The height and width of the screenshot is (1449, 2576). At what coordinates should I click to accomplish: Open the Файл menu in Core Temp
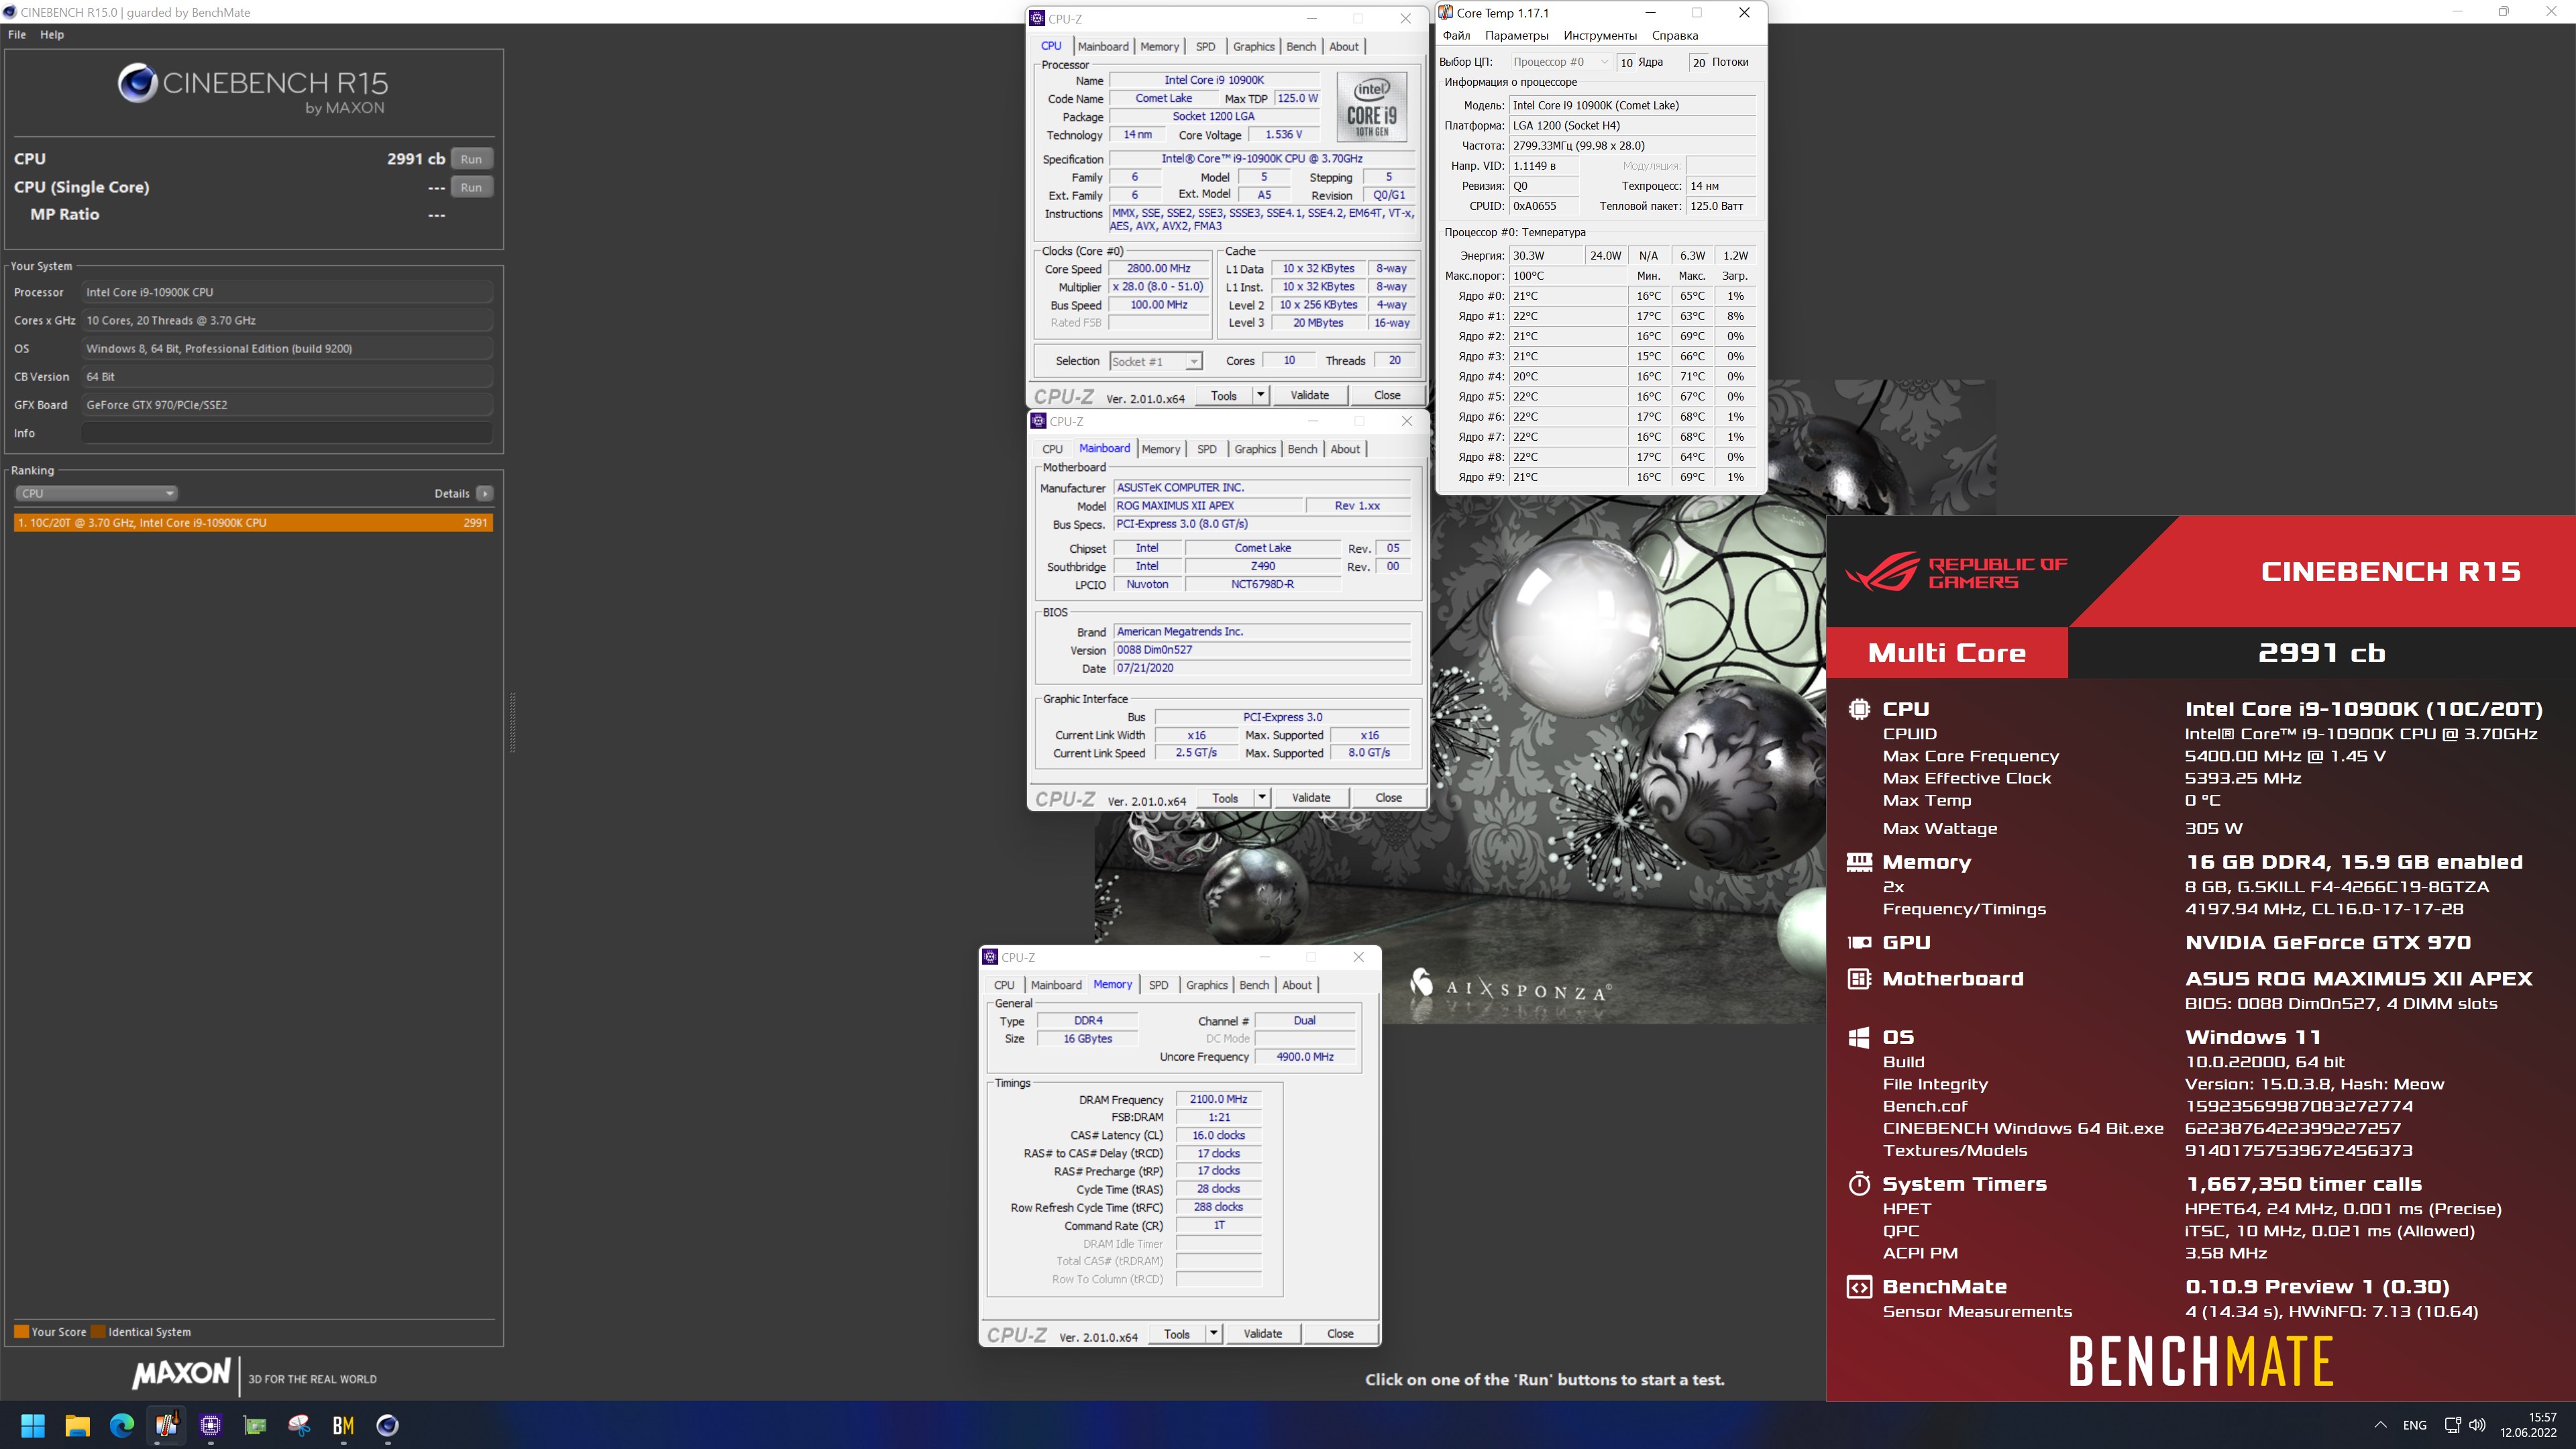point(1456,35)
